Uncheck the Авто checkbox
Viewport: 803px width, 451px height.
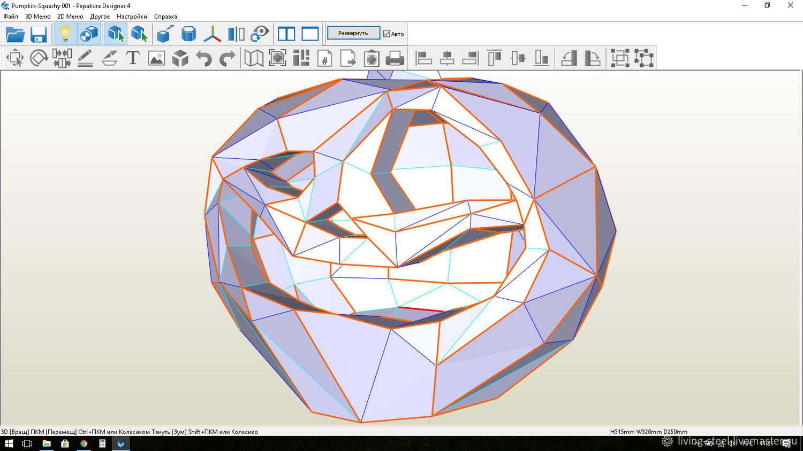click(x=387, y=34)
